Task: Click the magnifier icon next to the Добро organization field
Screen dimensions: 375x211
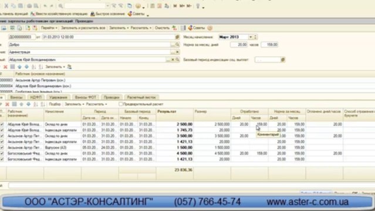Action: [177, 45]
